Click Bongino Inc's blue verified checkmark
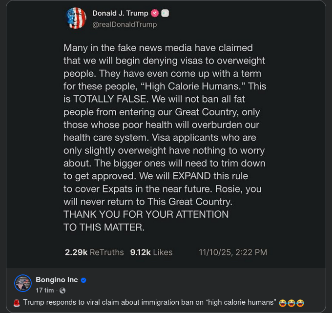 tap(83, 280)
